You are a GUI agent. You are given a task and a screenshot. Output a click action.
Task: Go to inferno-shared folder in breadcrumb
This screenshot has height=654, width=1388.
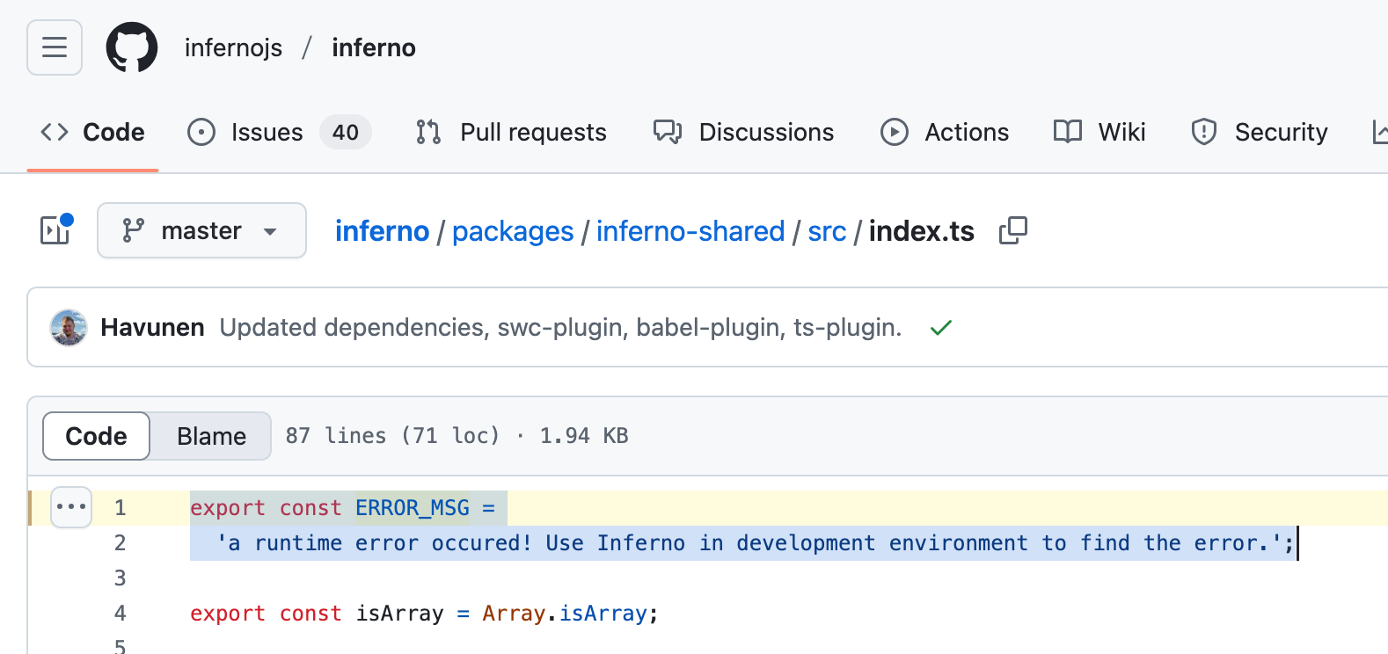690,231
